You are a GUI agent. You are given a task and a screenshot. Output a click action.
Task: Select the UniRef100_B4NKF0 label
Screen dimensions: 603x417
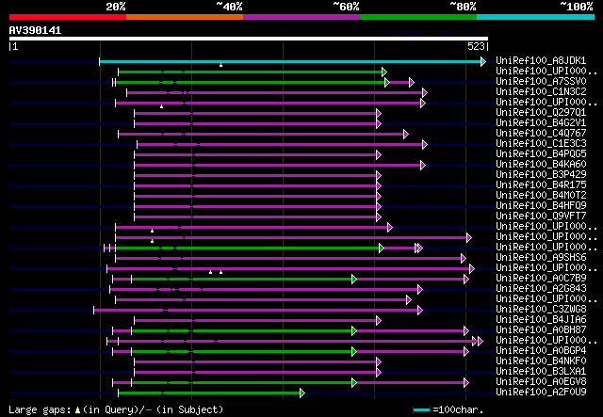(541, 361)
